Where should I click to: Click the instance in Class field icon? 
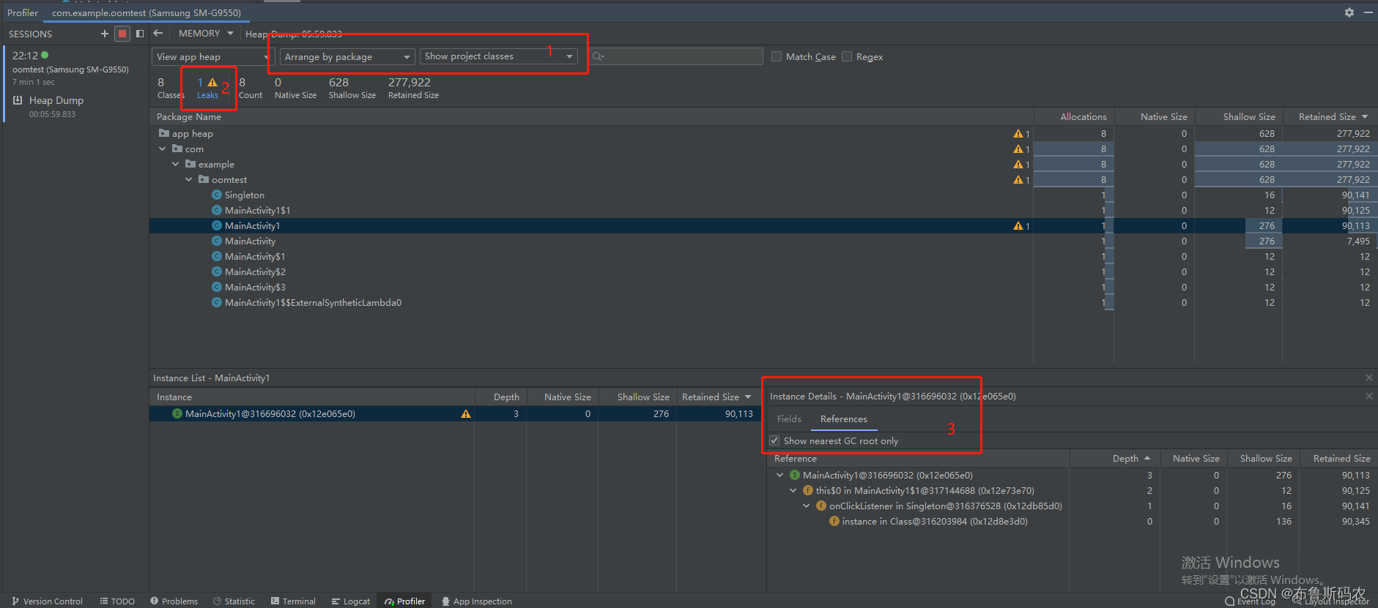[x=834, y=522]
